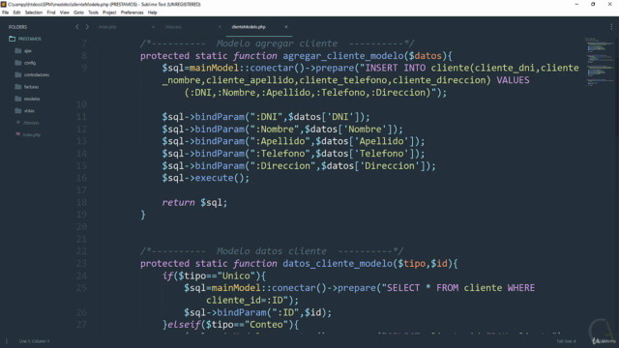Viewport: 619px width, 348px height.
Task: Open the tab options menu at top right
Action: [x=611, y=27]
